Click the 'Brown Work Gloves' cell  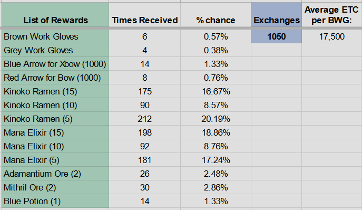point(55,36)
